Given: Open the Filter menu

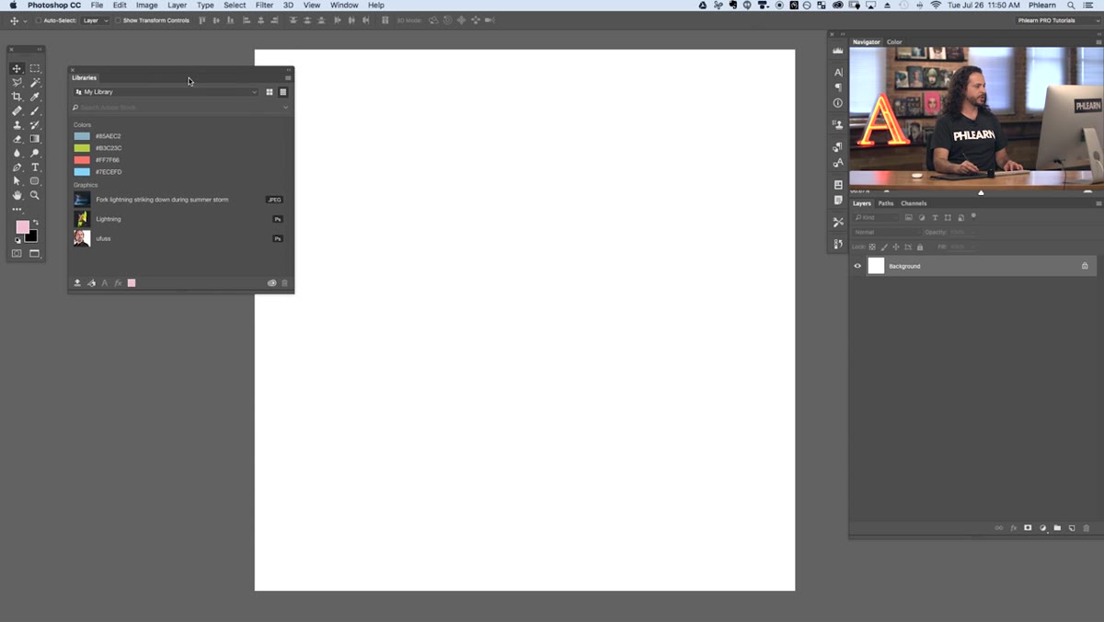Looking at the screenshot, I should coord(264,6).
